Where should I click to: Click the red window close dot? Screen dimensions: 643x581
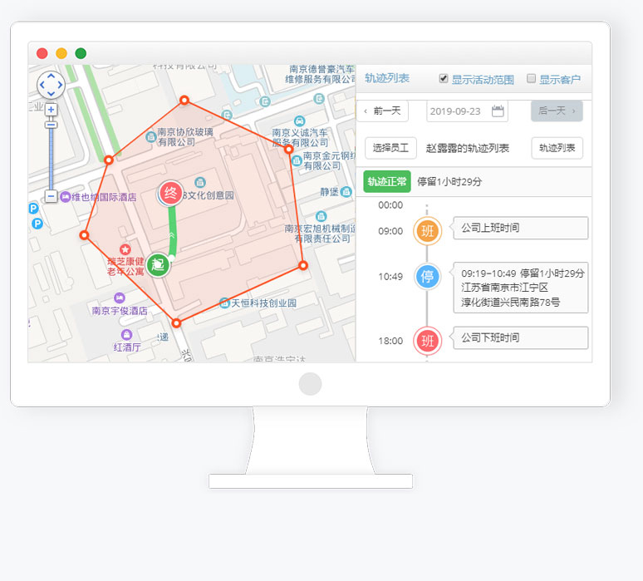(42, 53)
